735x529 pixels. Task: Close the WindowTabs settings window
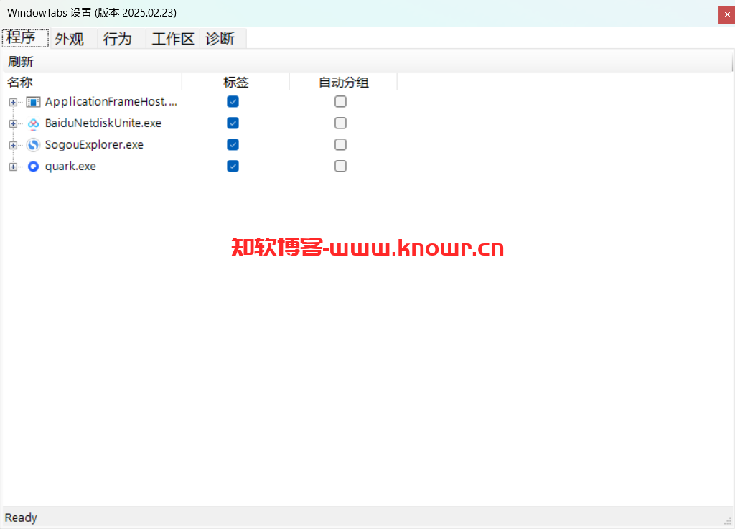coord(726,14)
